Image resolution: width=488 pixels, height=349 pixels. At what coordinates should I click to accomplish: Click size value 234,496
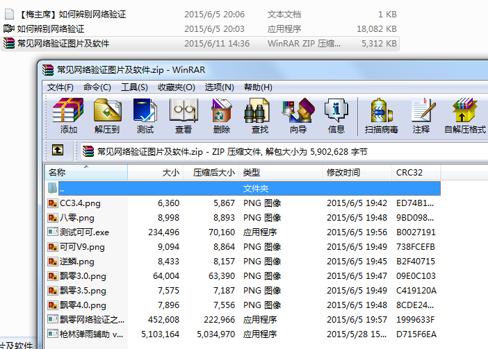[x=163, y=232]
